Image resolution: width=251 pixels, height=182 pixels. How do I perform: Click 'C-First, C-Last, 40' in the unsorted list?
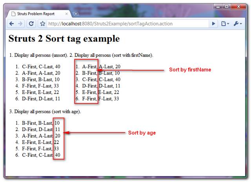click(x=41, y=67)
